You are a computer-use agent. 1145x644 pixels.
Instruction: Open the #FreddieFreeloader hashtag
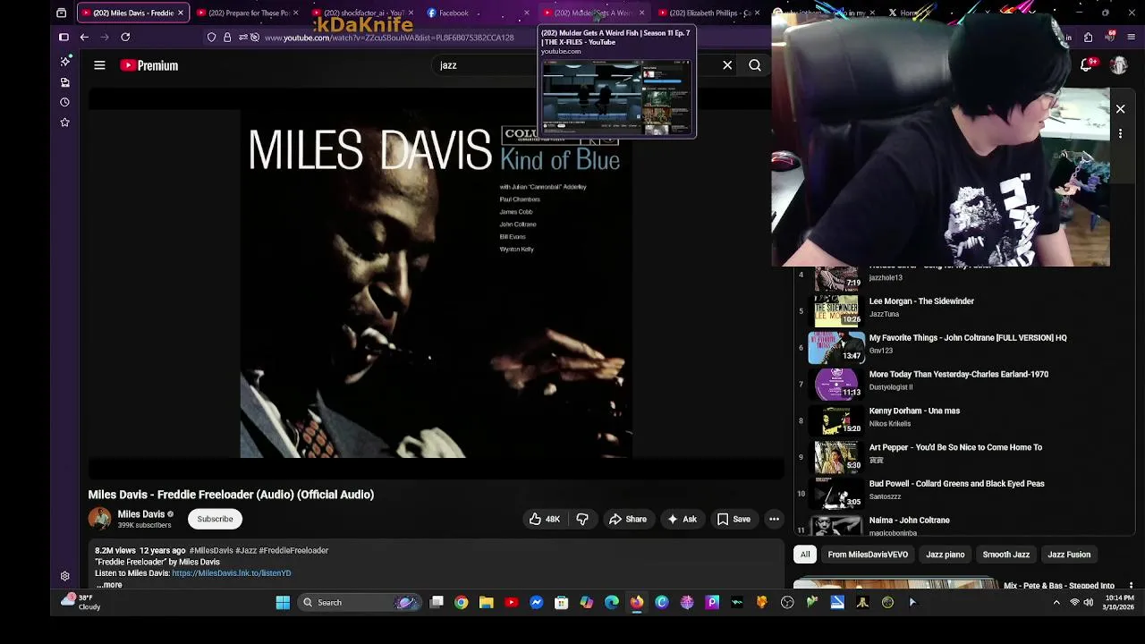coord(293,550)
